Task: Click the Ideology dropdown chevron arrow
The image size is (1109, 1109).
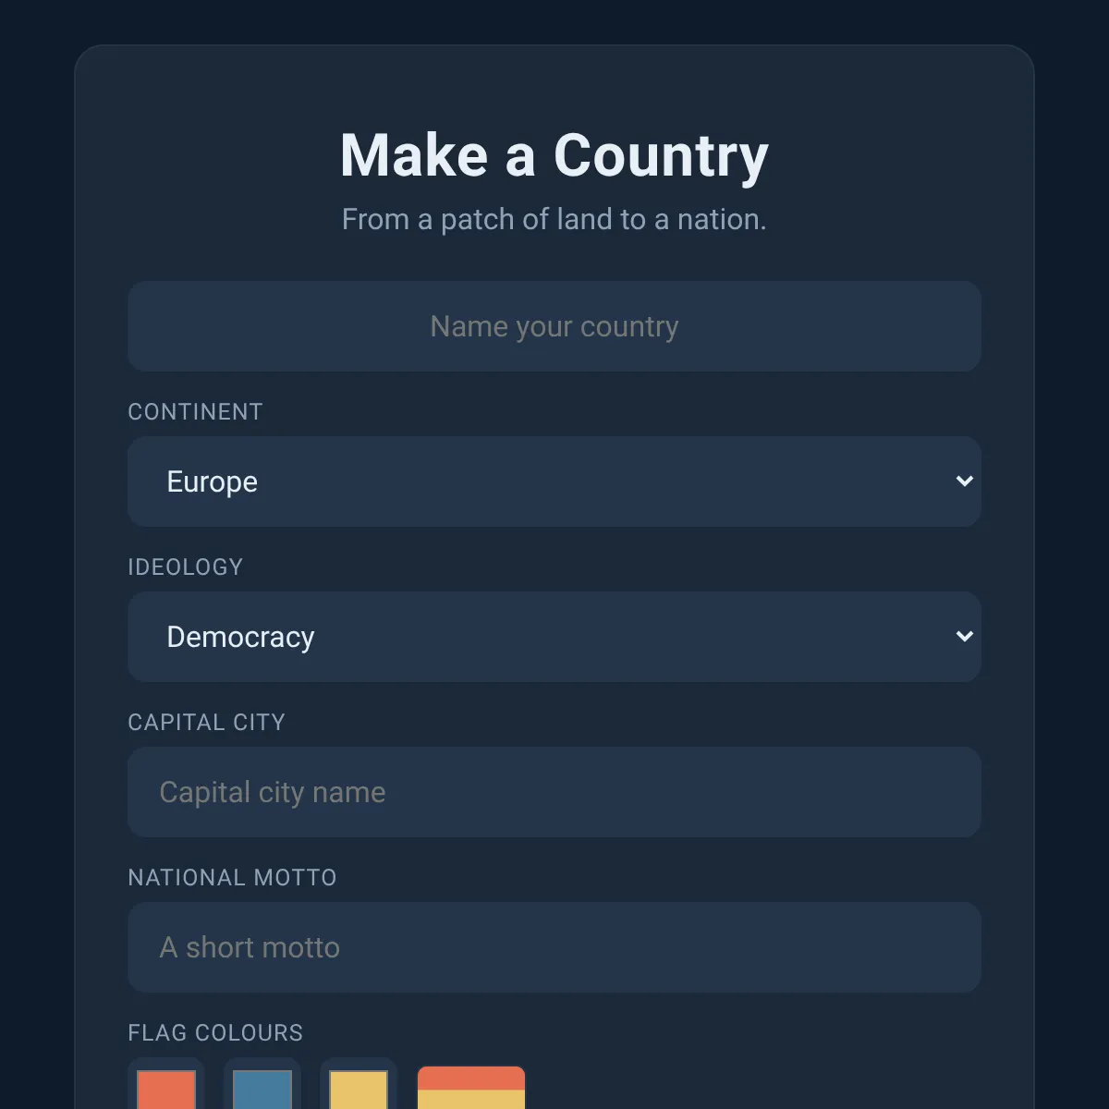Action: [x=964, y=637]
